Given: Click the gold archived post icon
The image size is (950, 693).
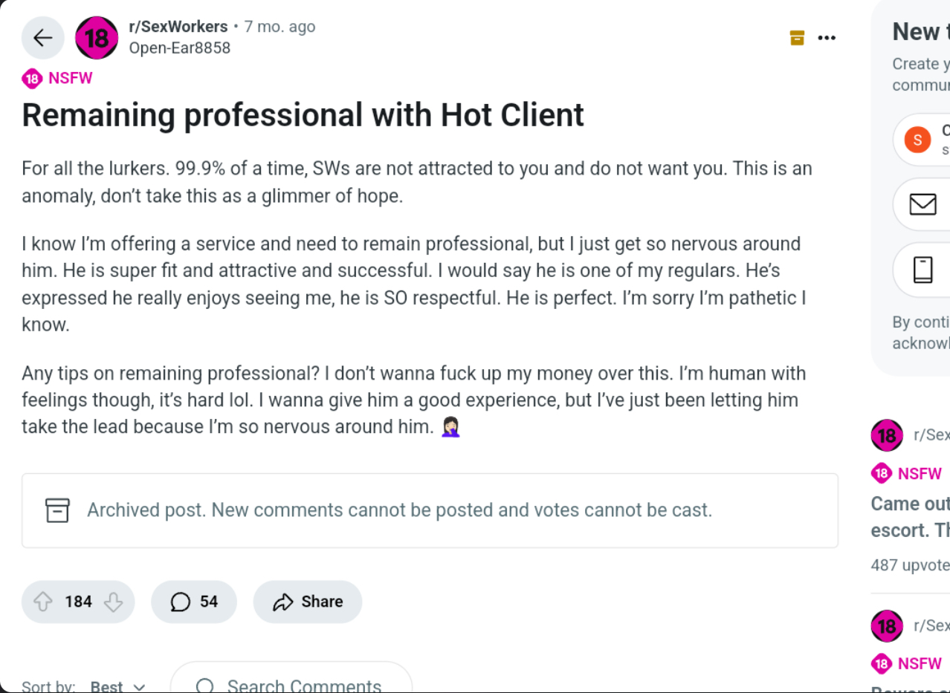Looking at the screenshot, I should point(797,37).
